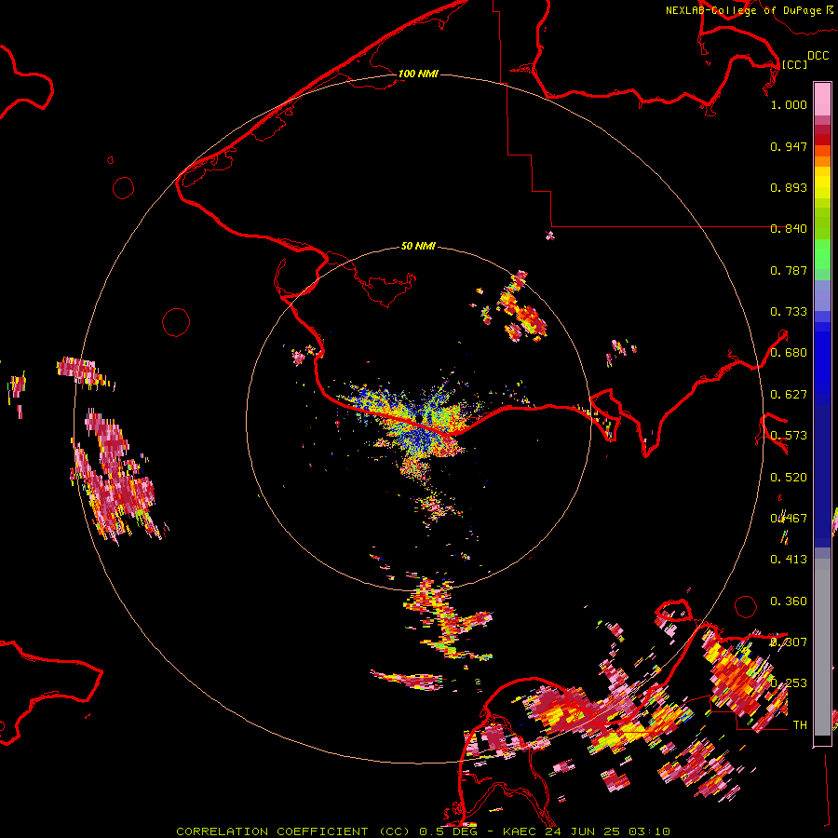Click the 50 NMI range ring label
Viewport: 838px width, 838px height.
pos(418,246)
